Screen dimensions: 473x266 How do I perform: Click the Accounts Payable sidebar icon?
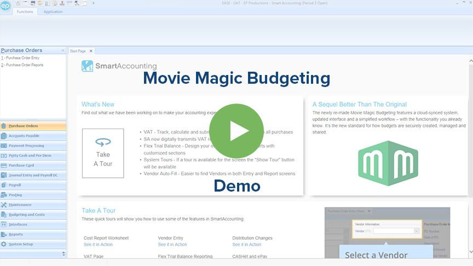pyautogui.click(x=4, y=136)
